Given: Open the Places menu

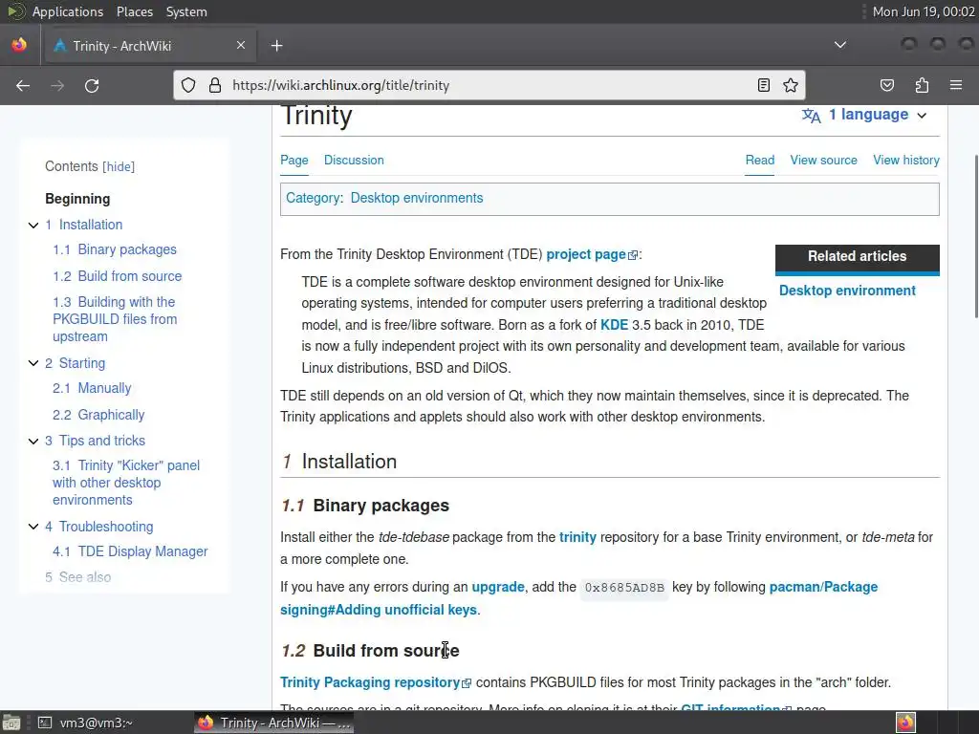Looking at the screenshot, I should (135, 11).
